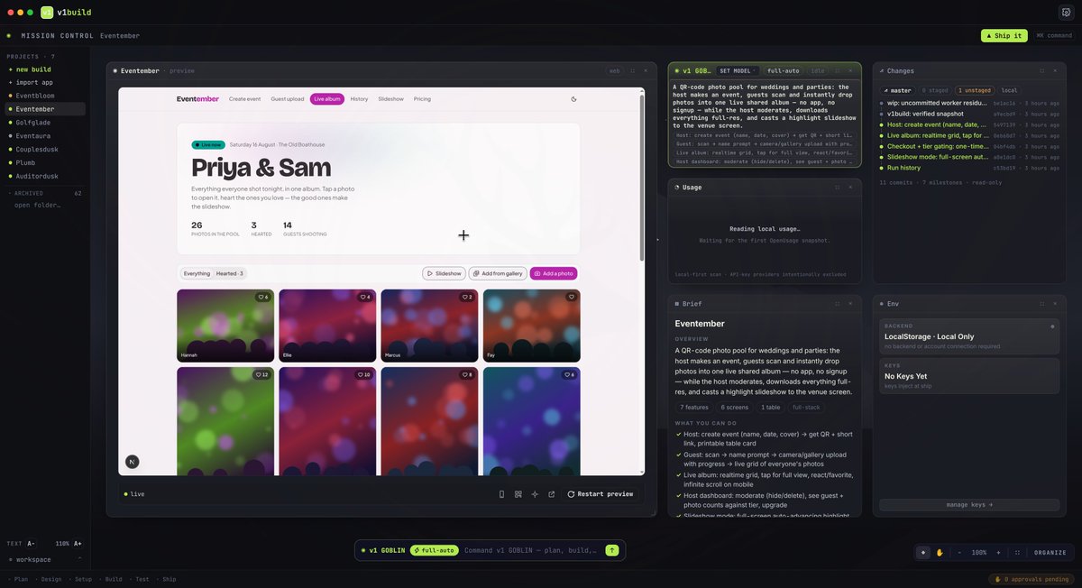Screen dimensions: 1082x588
Task: Start the Slideshow button above photo grid
Action: click(444, 273)
